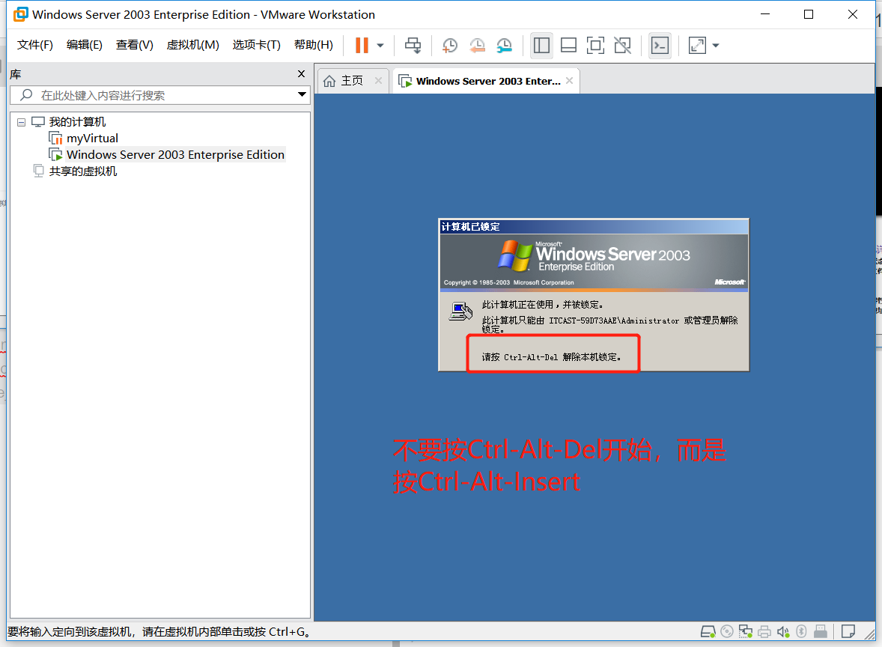The width and height of the screenshot is (882, 647).
Task: Collapse the 我的计算机 tree node
Action: pyautogui.click(x=22, y=122)
